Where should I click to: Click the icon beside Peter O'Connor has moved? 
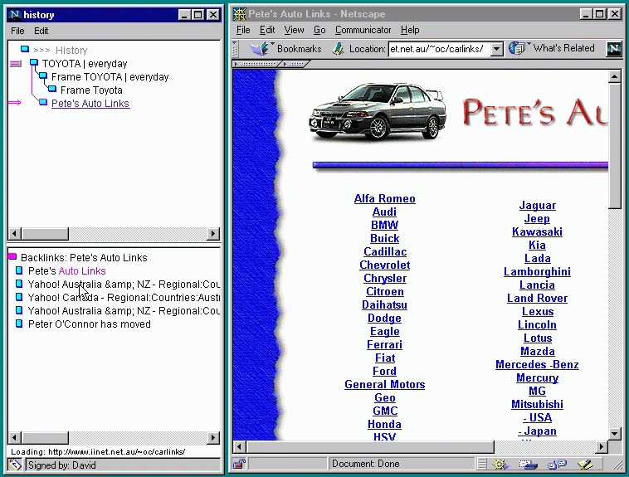19,324
